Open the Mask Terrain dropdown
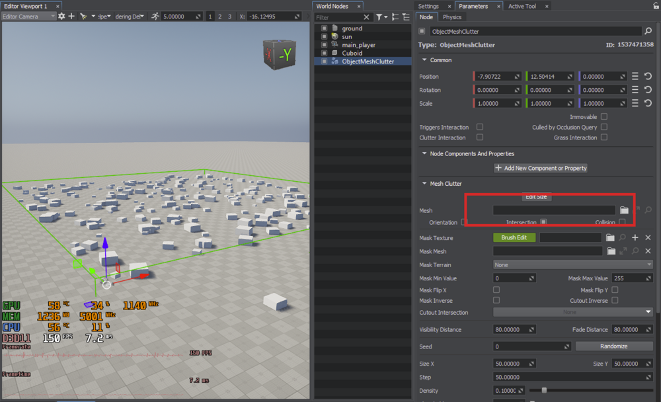This screenshot has width=661, height=402. tap(573, 264)
